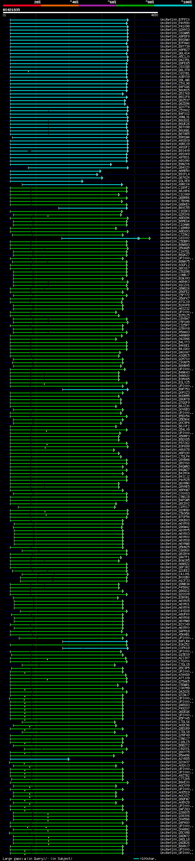Open hit UniRef100_P41098
This screenshot has height=861, width=195.
pos(175,26)
